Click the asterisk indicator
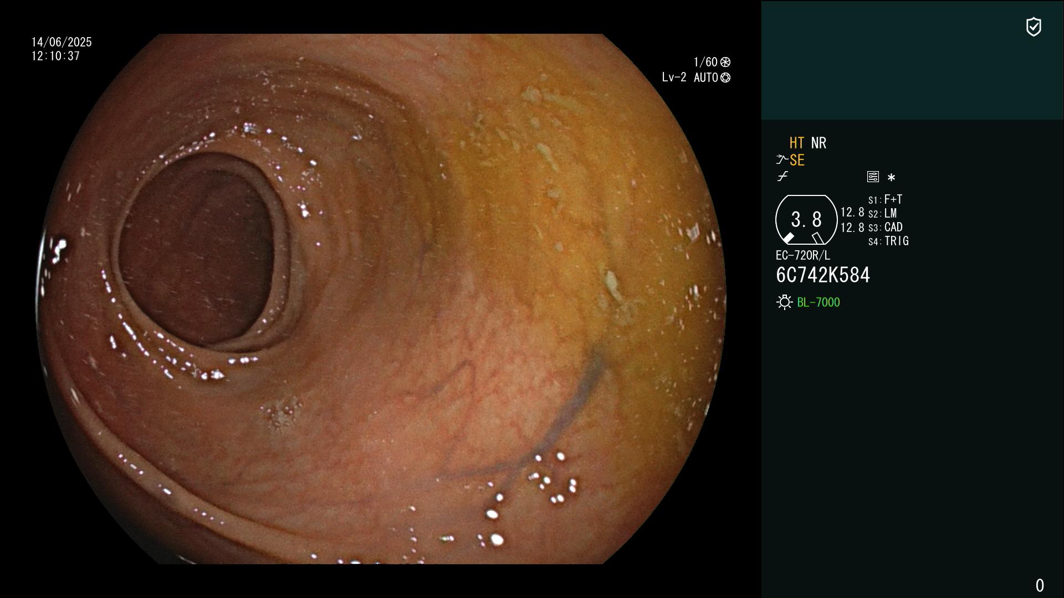The image size is (1064, 598). (x=891, y=178)
